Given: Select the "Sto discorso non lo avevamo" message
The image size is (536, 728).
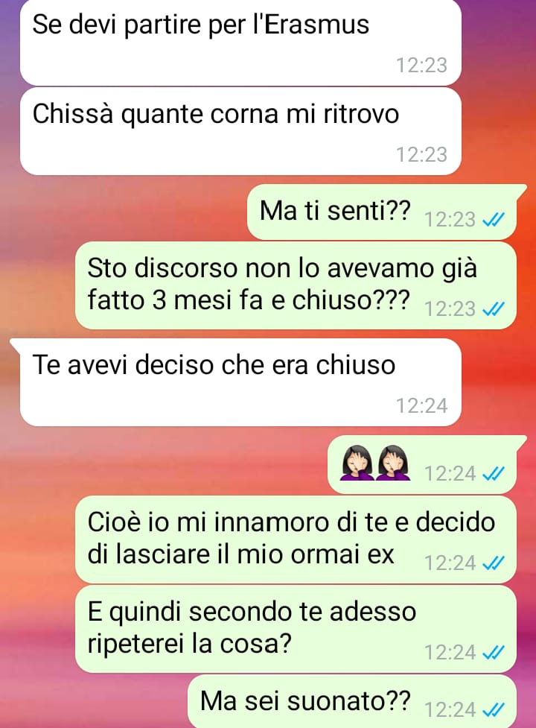Looking at the screenshot, I should point(296,285).
